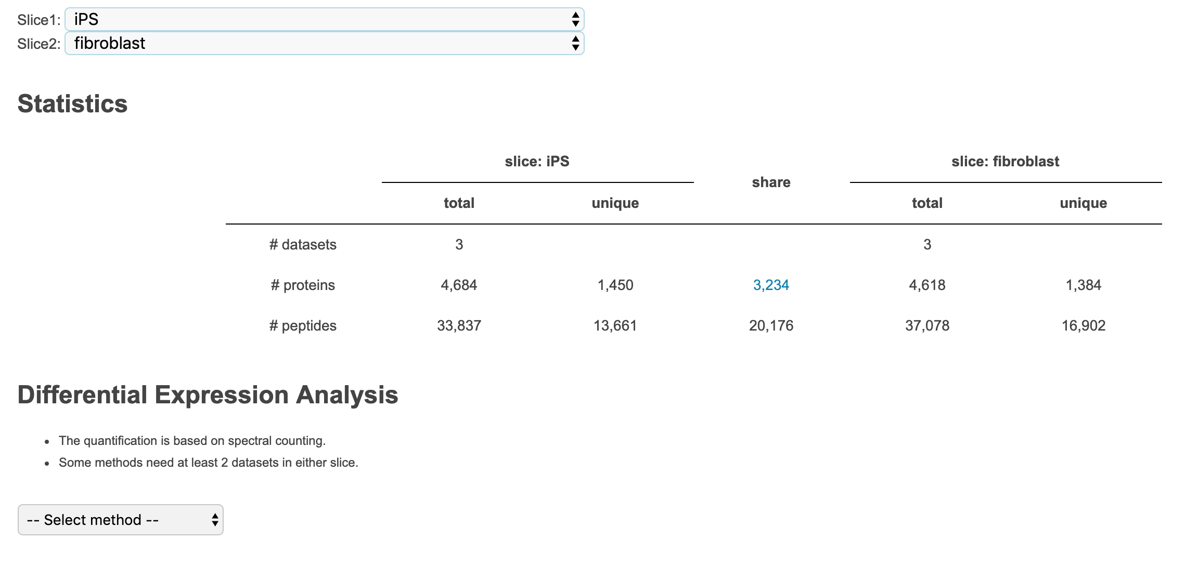Image resolution: width=1185 pixels, height=579 pixels.
Task: Click the '# datasets' row label
Action: tap(303, 244)
